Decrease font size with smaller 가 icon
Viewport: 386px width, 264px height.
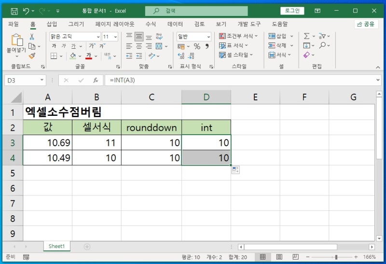[102, 46]
